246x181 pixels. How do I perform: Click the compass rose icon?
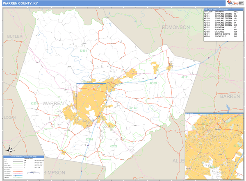10,150
